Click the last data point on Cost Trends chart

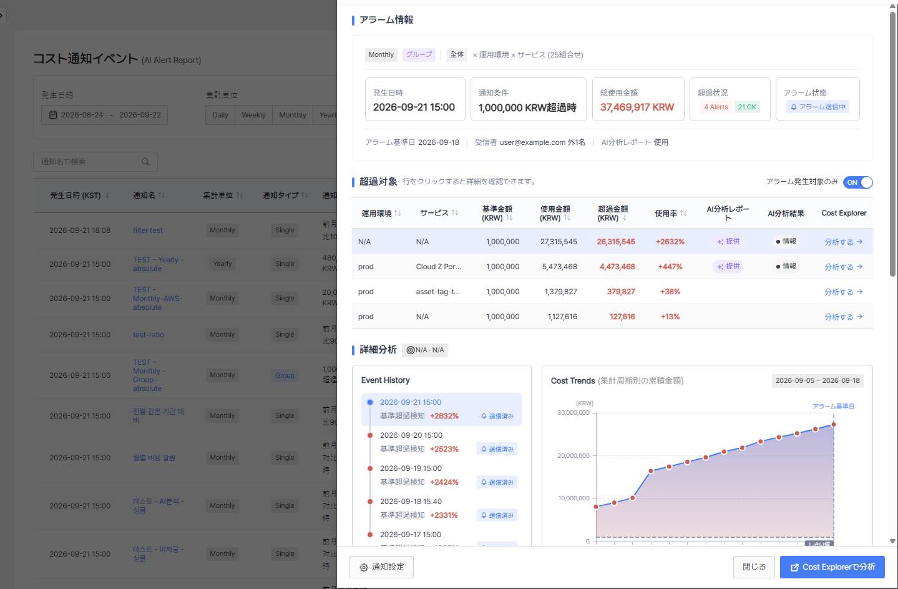pos(834,425)
